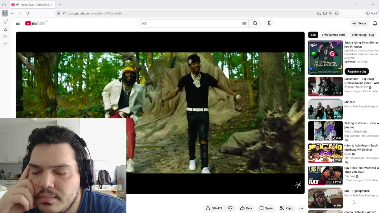Click Mix – Hiphopmusik title text

[357, 191]
